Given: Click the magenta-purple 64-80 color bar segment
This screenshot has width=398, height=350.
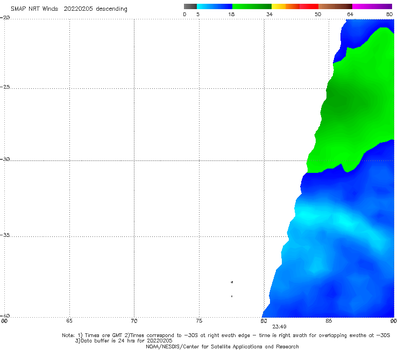Looking at the screenshot, I should (x=372, y=6).
